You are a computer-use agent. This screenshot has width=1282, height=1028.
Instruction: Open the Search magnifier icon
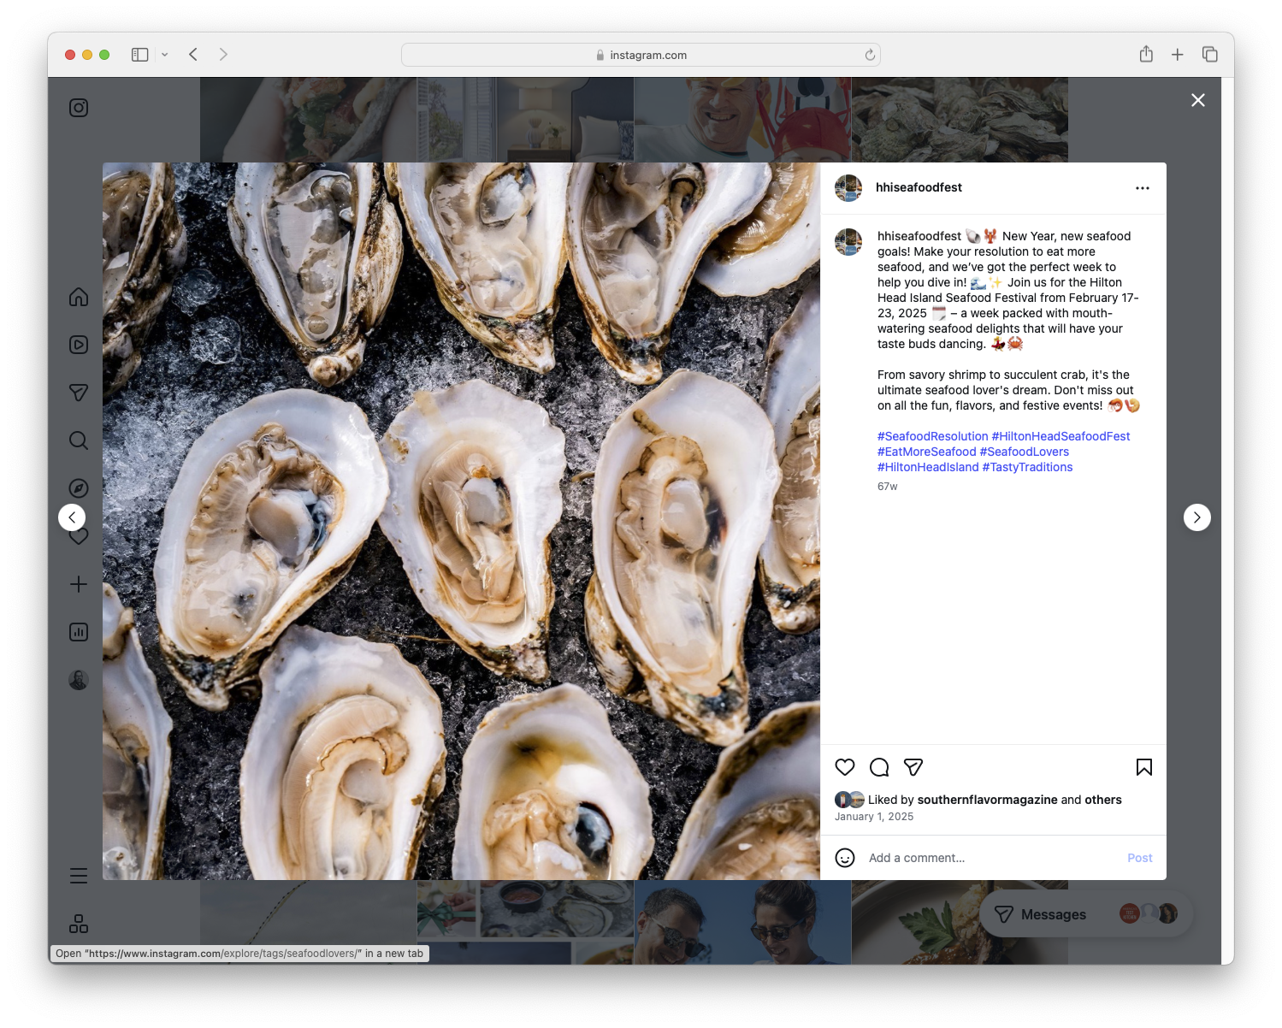click(x=79, y=440)
